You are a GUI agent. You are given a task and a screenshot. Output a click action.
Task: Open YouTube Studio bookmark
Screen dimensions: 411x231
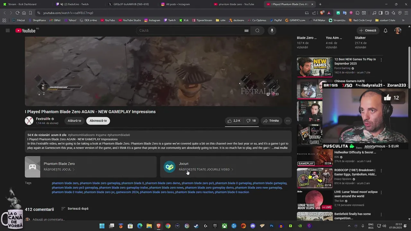point(130,20)
